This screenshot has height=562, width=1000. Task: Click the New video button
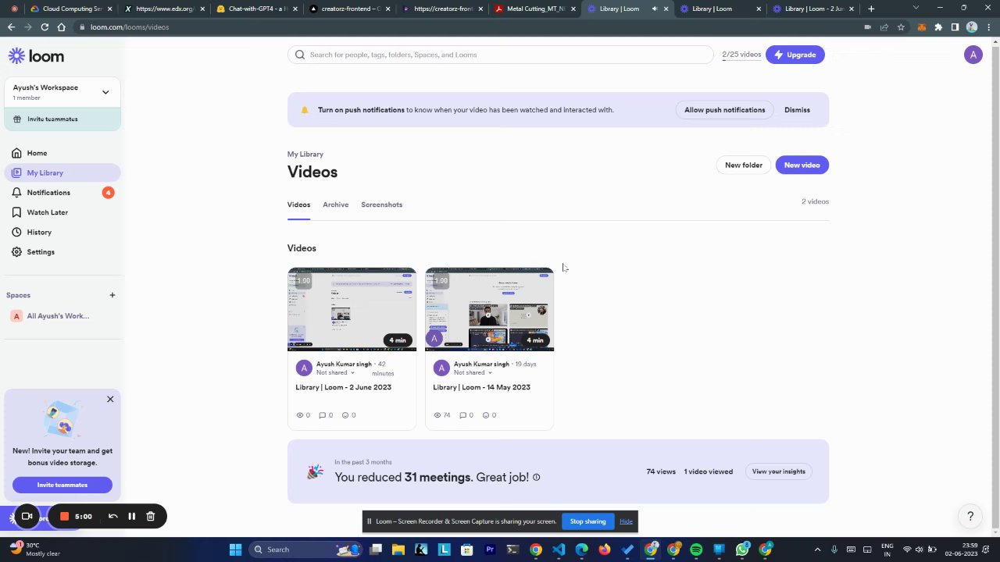pyautogui.click(x=802, y=165)
